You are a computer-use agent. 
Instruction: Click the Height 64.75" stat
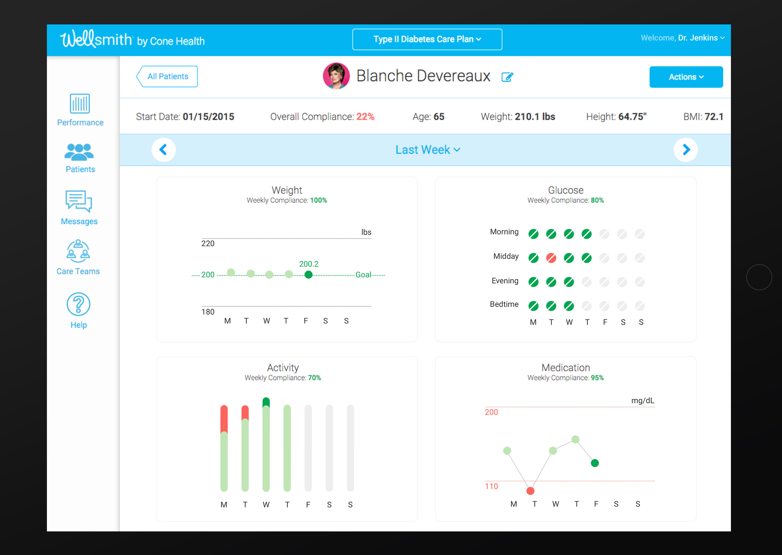coord(616,117)
